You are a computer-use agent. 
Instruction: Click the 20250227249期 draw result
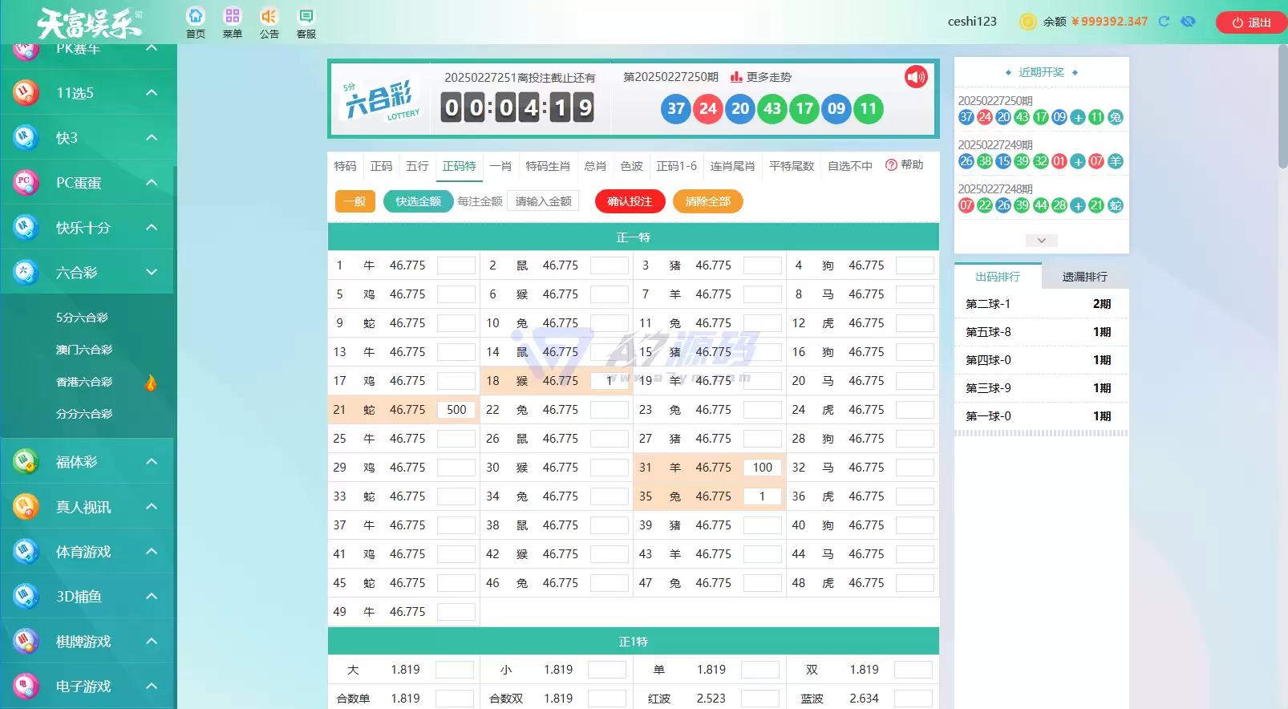pyautogui.click(x=1041, y=153)
